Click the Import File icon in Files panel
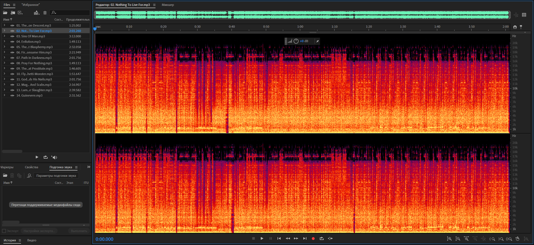The height and width of the screenshot is (245, 534). [x=13, y=13]
